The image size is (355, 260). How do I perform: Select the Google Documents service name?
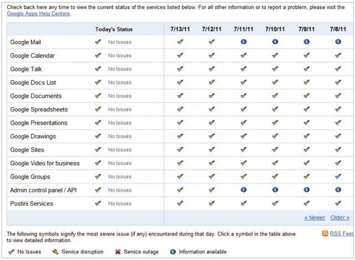[x=35, y=96]
